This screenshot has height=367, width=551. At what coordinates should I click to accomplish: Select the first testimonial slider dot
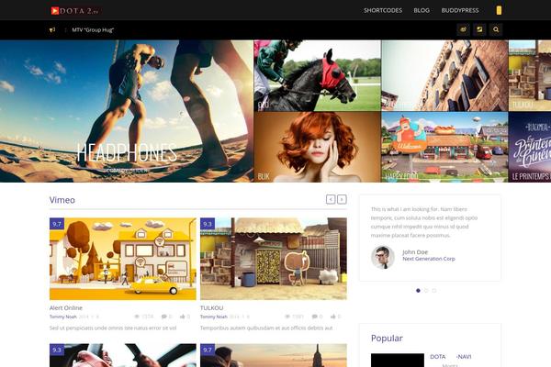[418, 291]
